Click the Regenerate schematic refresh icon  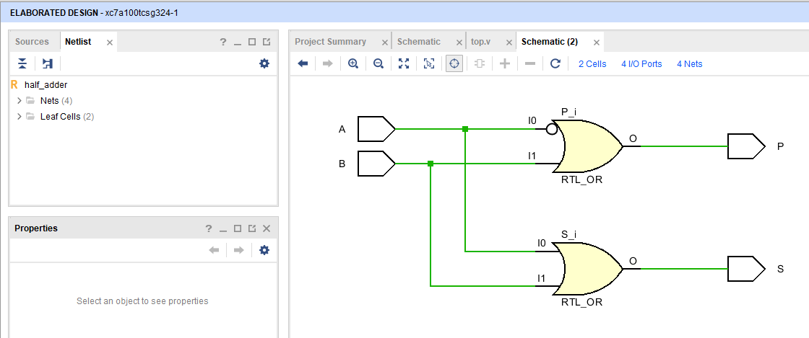pos(555,63)
